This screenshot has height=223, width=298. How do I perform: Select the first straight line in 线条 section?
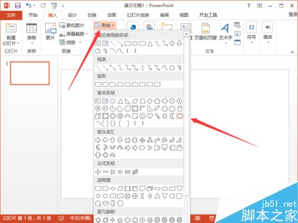98,67
